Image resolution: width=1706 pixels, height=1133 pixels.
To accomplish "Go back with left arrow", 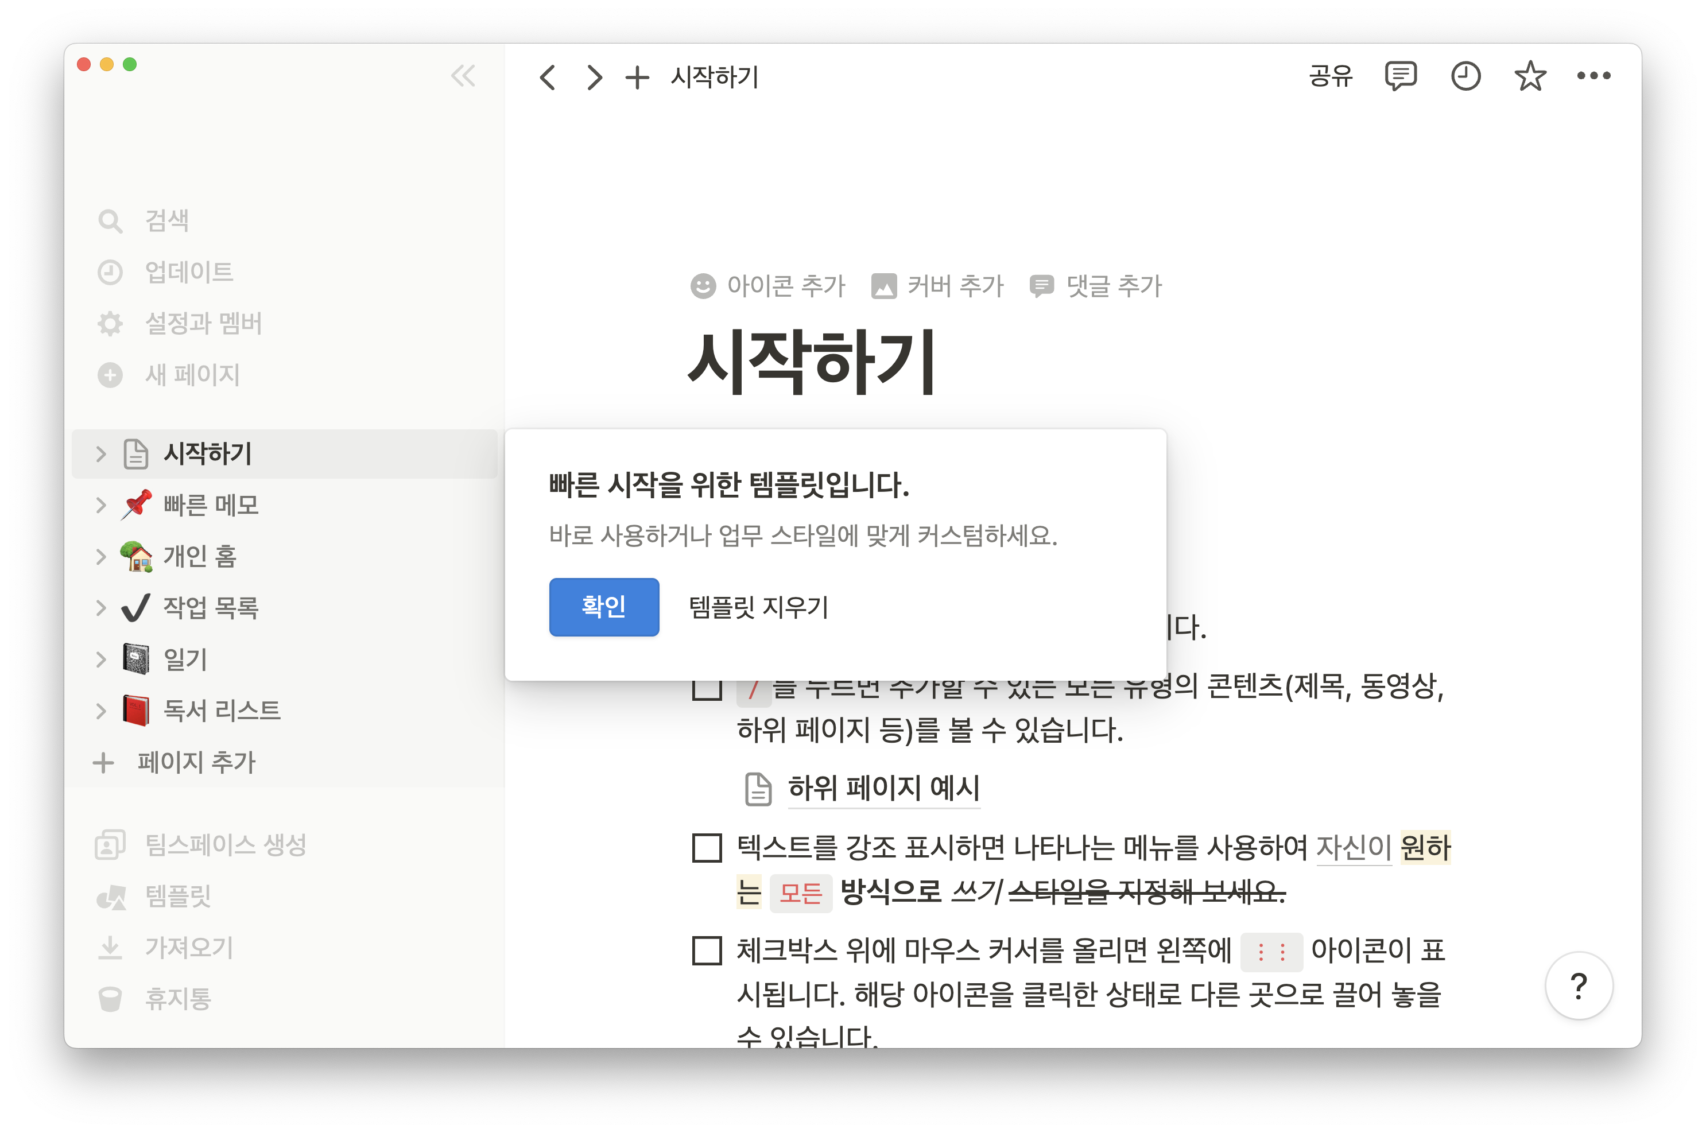I will pyautogui.click(x=548, y=77).
